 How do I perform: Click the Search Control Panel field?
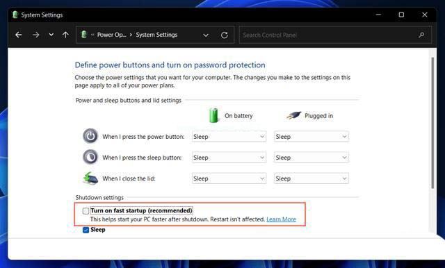[329, 35]
